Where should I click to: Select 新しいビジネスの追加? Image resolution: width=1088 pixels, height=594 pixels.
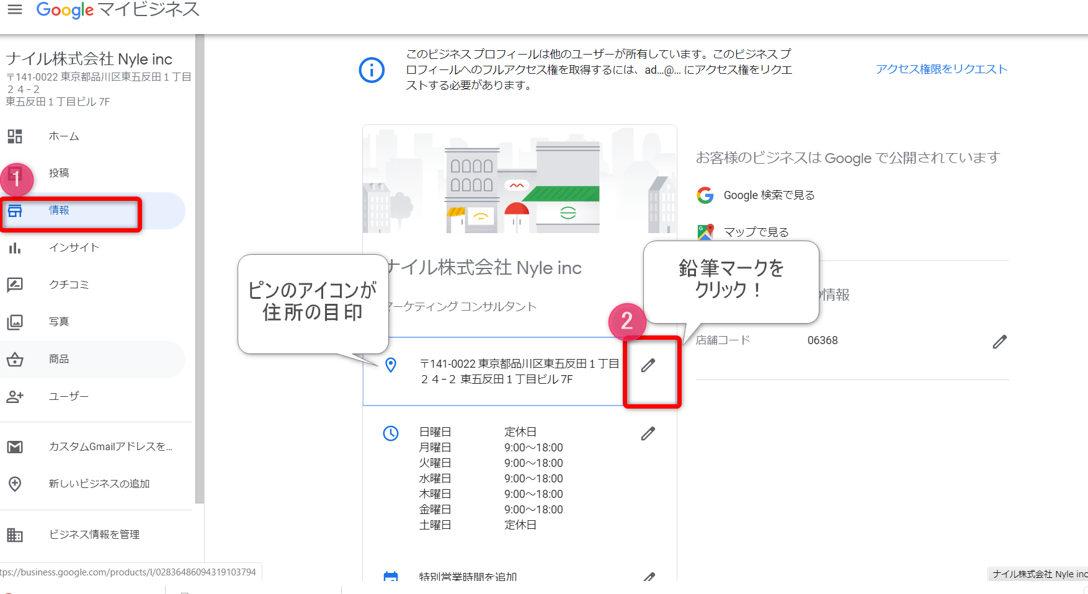point(99,484)
